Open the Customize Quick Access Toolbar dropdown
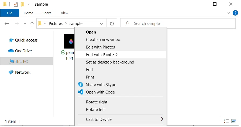Image resolution: width=241 pixels, height=127 pixels. pyautogui.click(x=28, y=5)
